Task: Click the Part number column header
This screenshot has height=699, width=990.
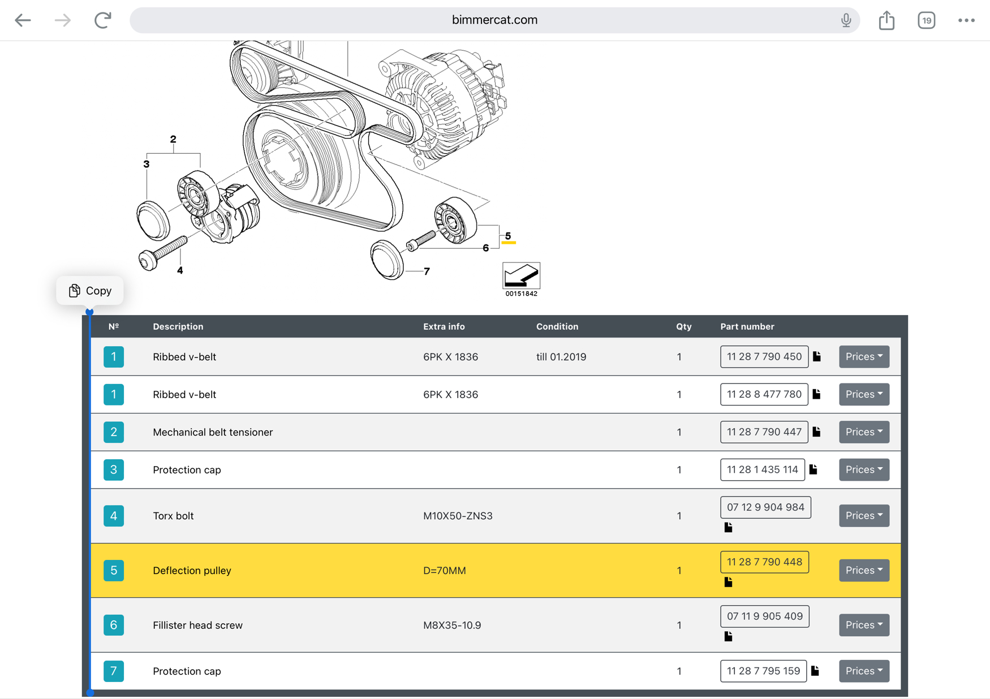Action: click(x=747, y=326)
